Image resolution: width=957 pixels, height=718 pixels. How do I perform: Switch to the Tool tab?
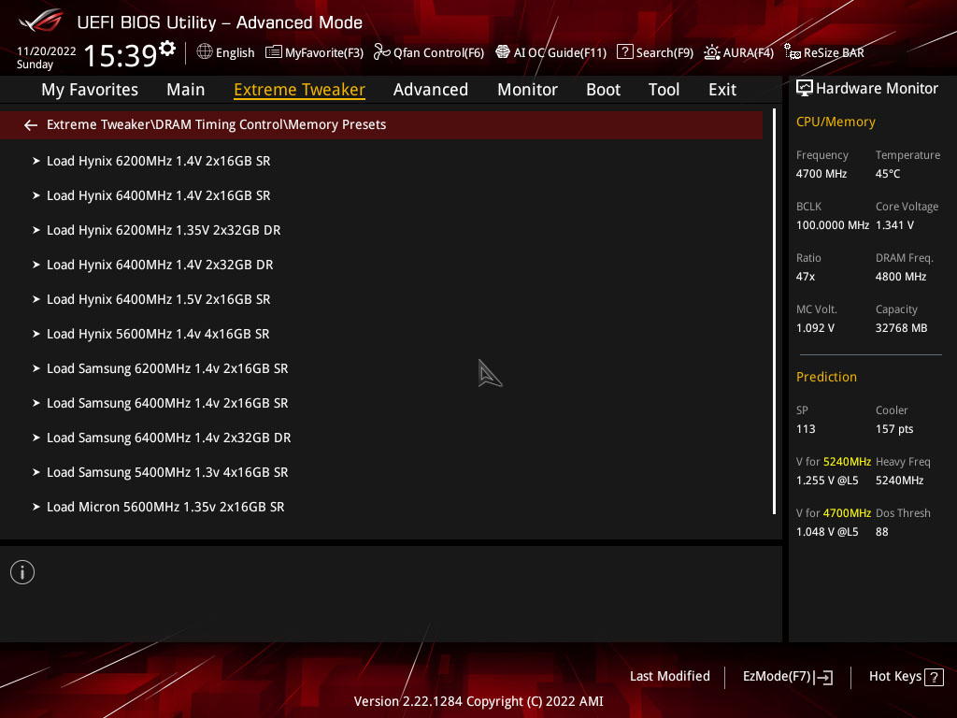(x=664, y=90)
